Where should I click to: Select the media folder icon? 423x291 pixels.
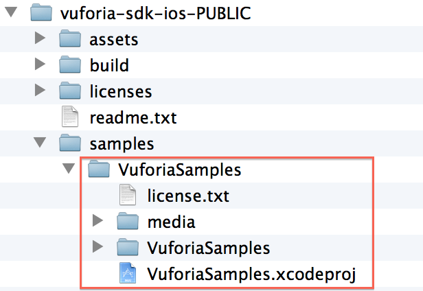click(x=128, y=221)
